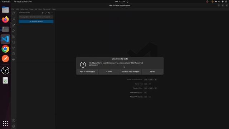Launch Postman from the dock
Screen dimensions: 229x129
click(x=5, y=59)
